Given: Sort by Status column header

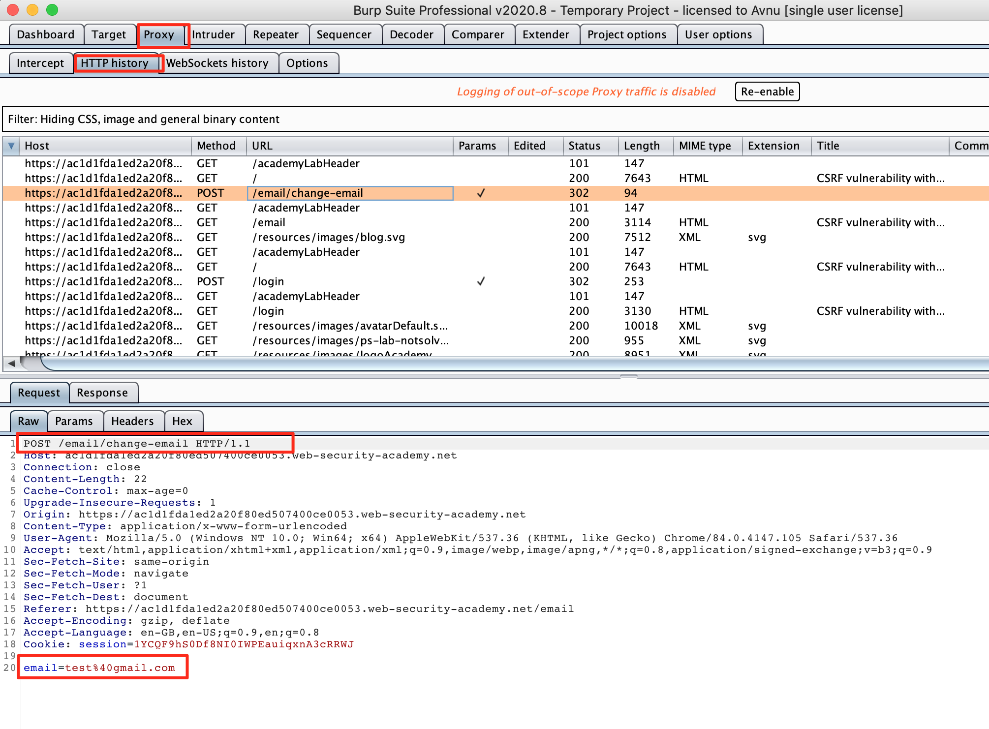Looking at the screenshot, I should [584, 146].
